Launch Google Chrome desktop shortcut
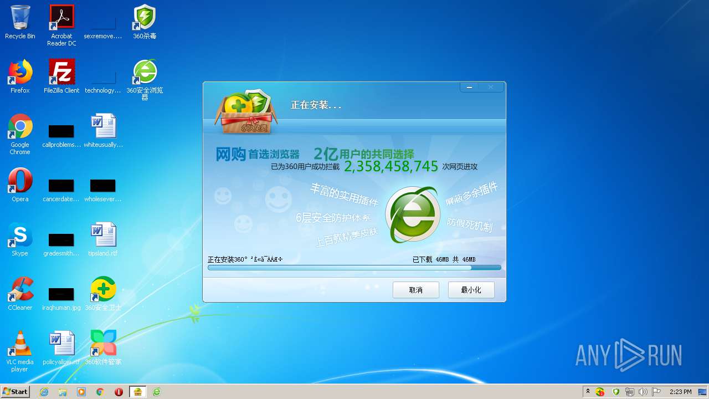 click(x=20, y=134)
